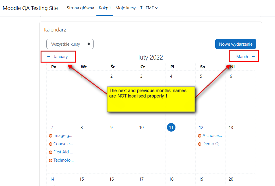Open day 7 link in the calendar
The height and width of the screenshot is (186, 275).
pos(52,127)
